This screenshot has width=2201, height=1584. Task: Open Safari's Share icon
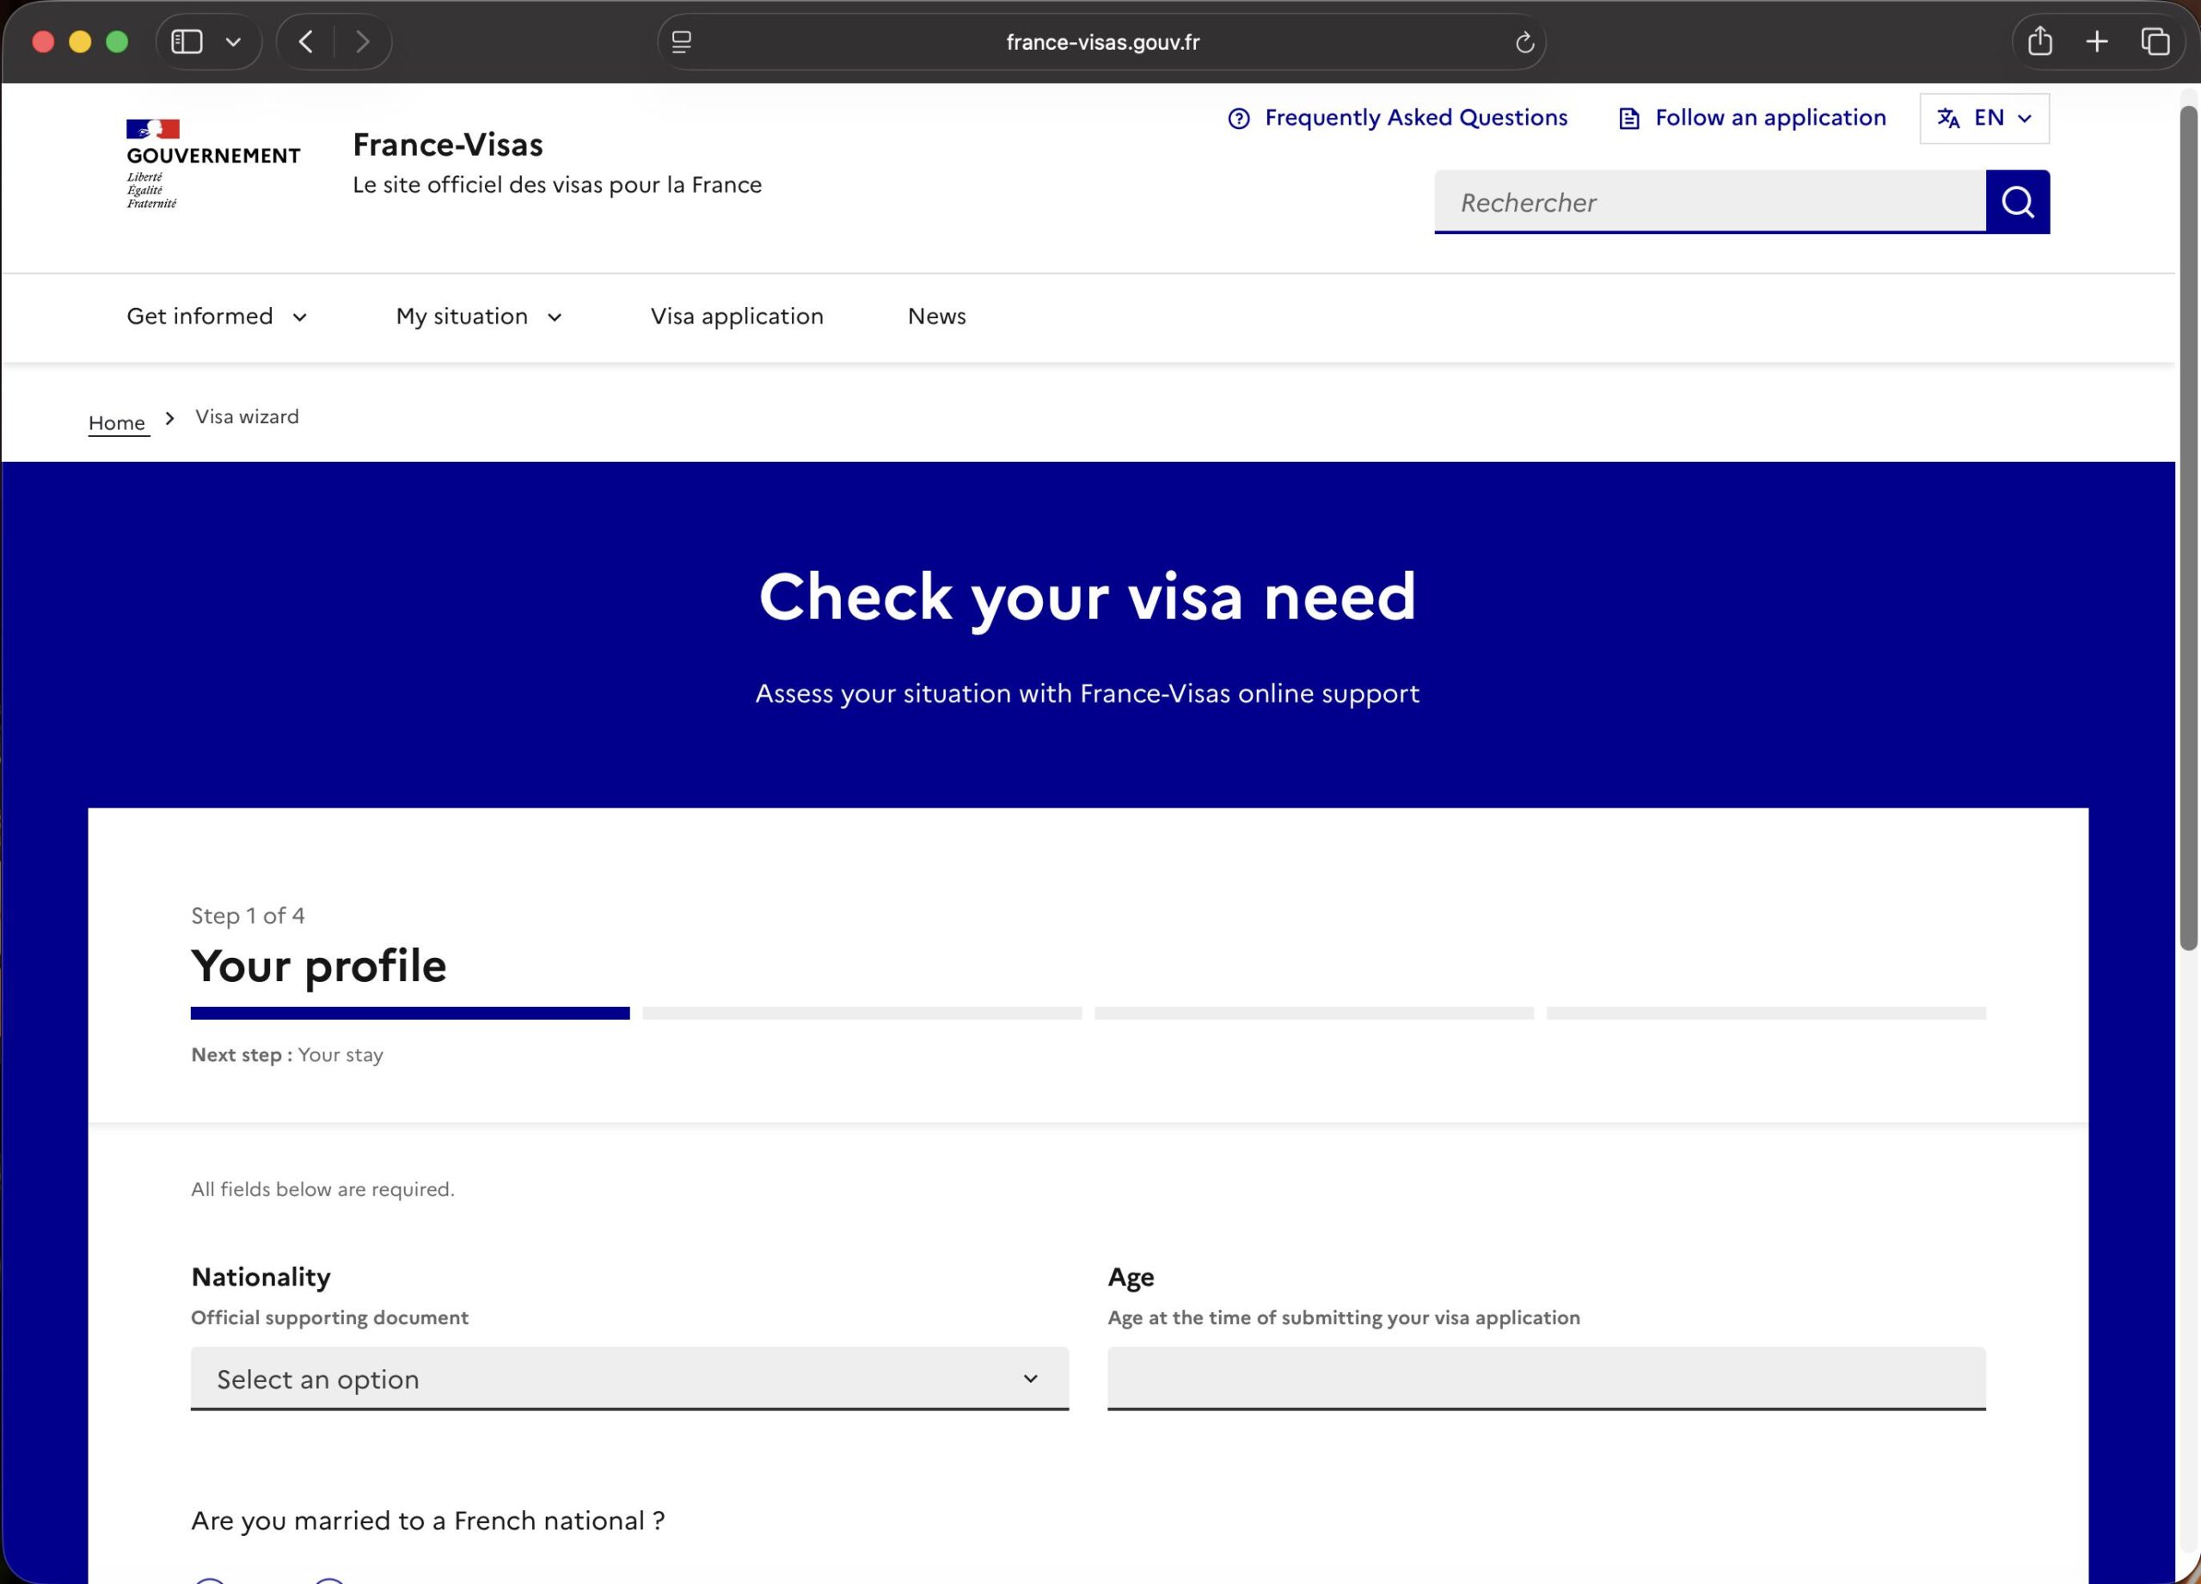(2039, 40)
